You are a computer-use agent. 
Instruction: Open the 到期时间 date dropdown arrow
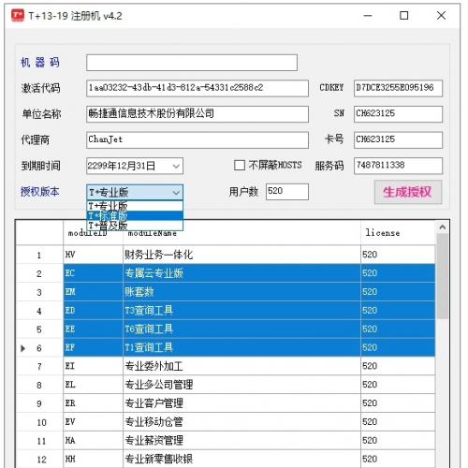176,166
